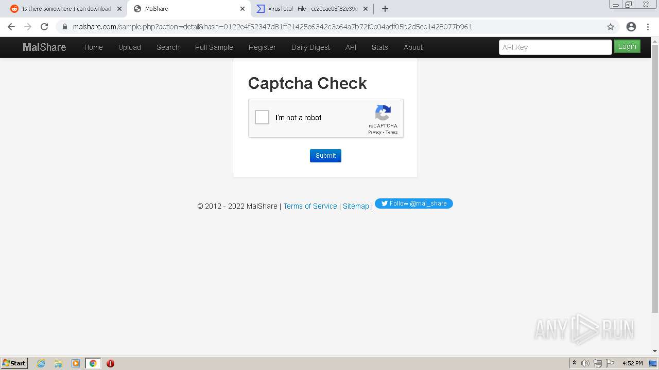
Task: Click the reCAPTCHA logo icon
Action: 383,113
